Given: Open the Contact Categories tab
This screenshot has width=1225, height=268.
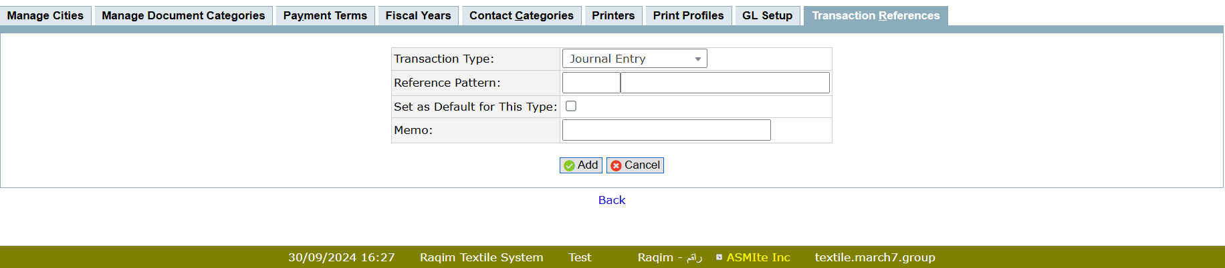Looking at the screenshot, I should [x=521, y=15].
